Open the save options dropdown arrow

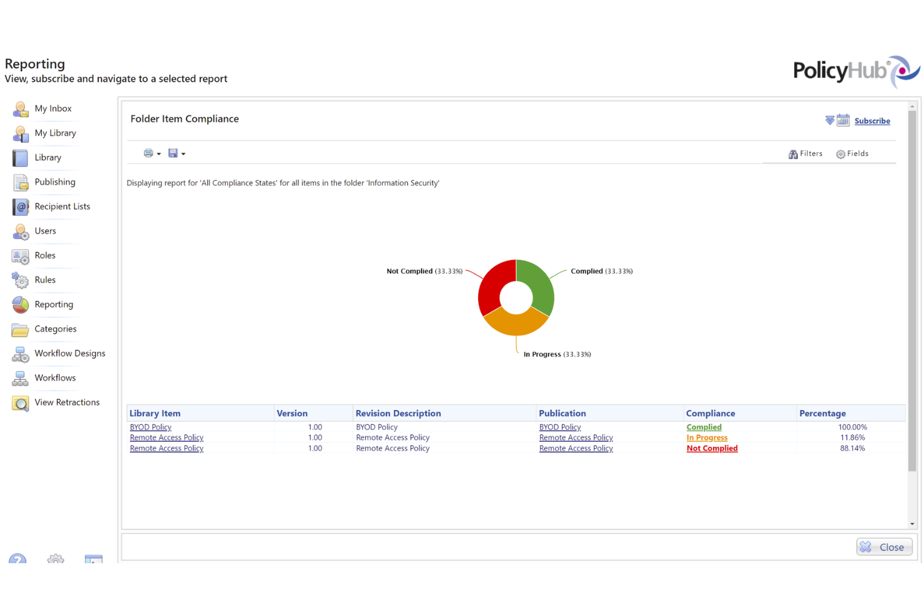[x=183, y=154]
